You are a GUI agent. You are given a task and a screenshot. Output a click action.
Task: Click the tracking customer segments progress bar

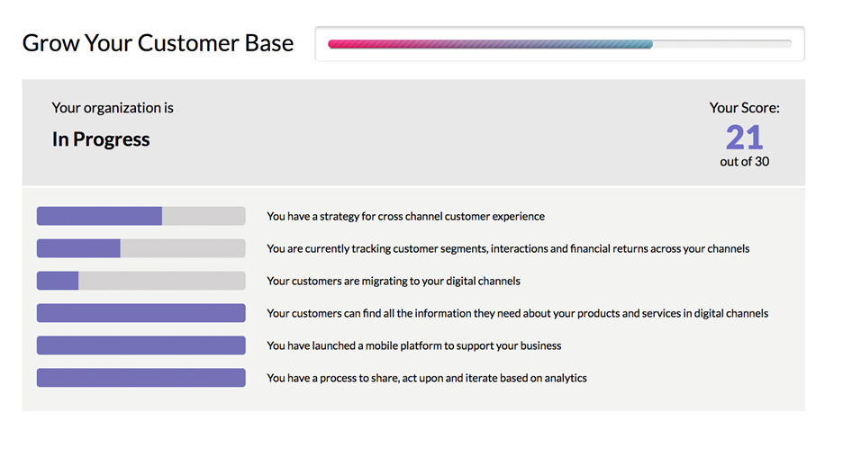point(140,248)
